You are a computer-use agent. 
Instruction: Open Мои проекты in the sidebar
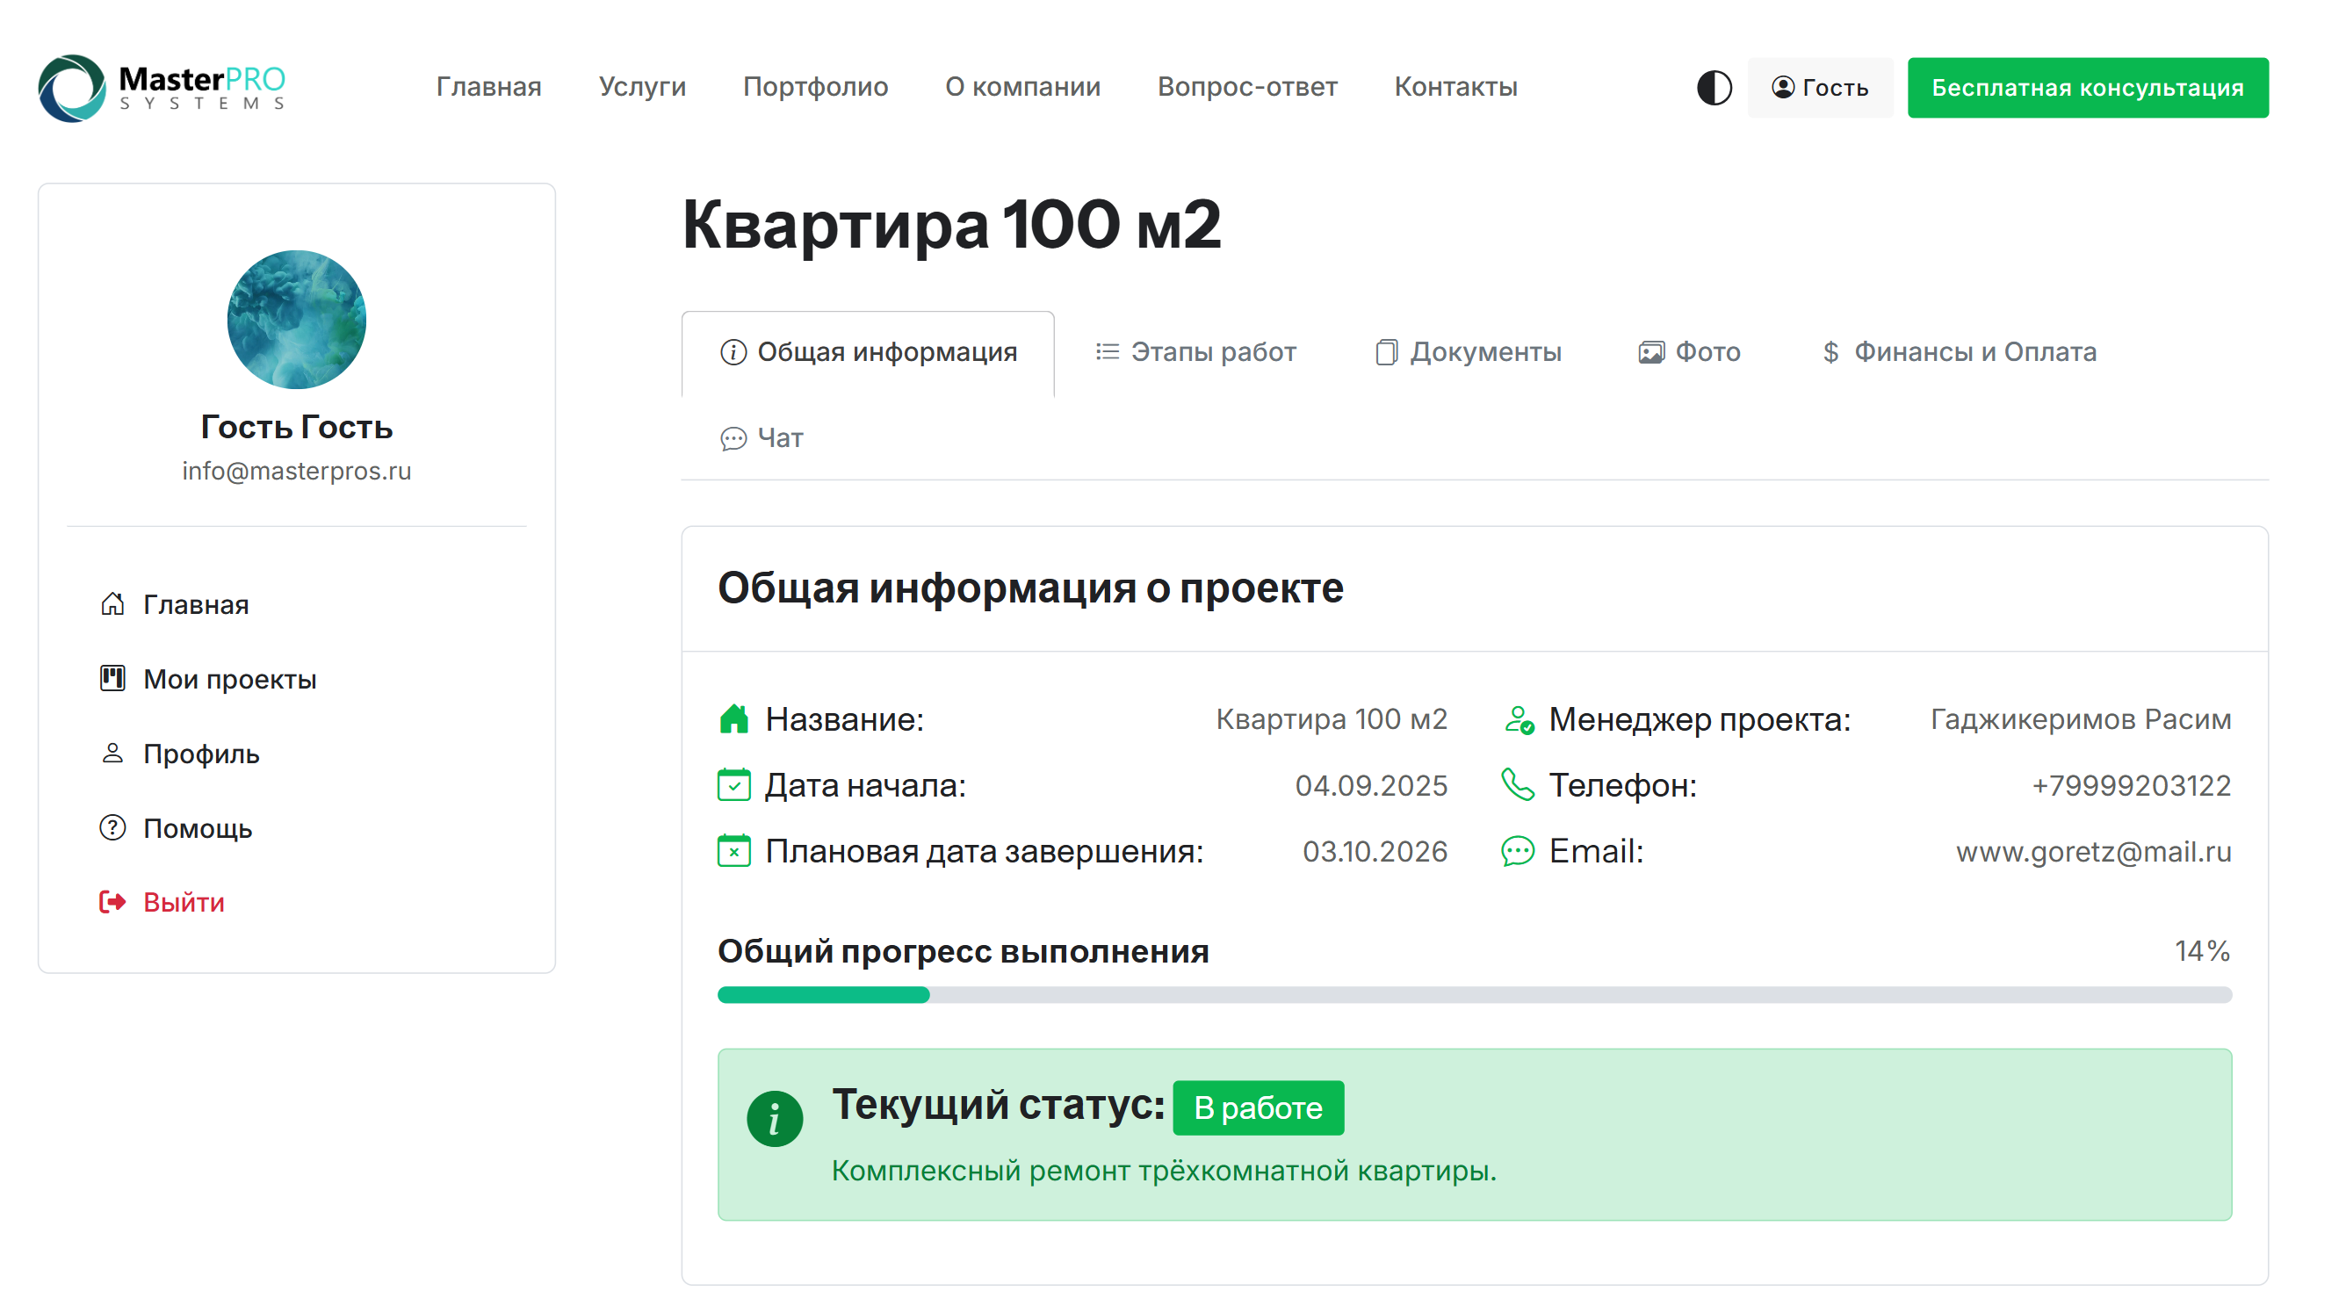[x=229, y=679]
